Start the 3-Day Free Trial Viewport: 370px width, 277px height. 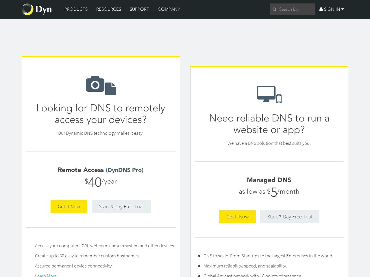(x=121, y=207)
